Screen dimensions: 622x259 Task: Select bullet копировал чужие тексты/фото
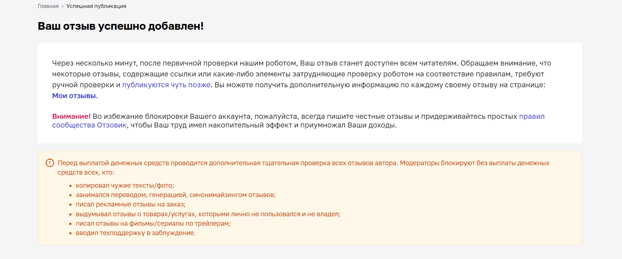pyautogui.click(x=125, y=185)
